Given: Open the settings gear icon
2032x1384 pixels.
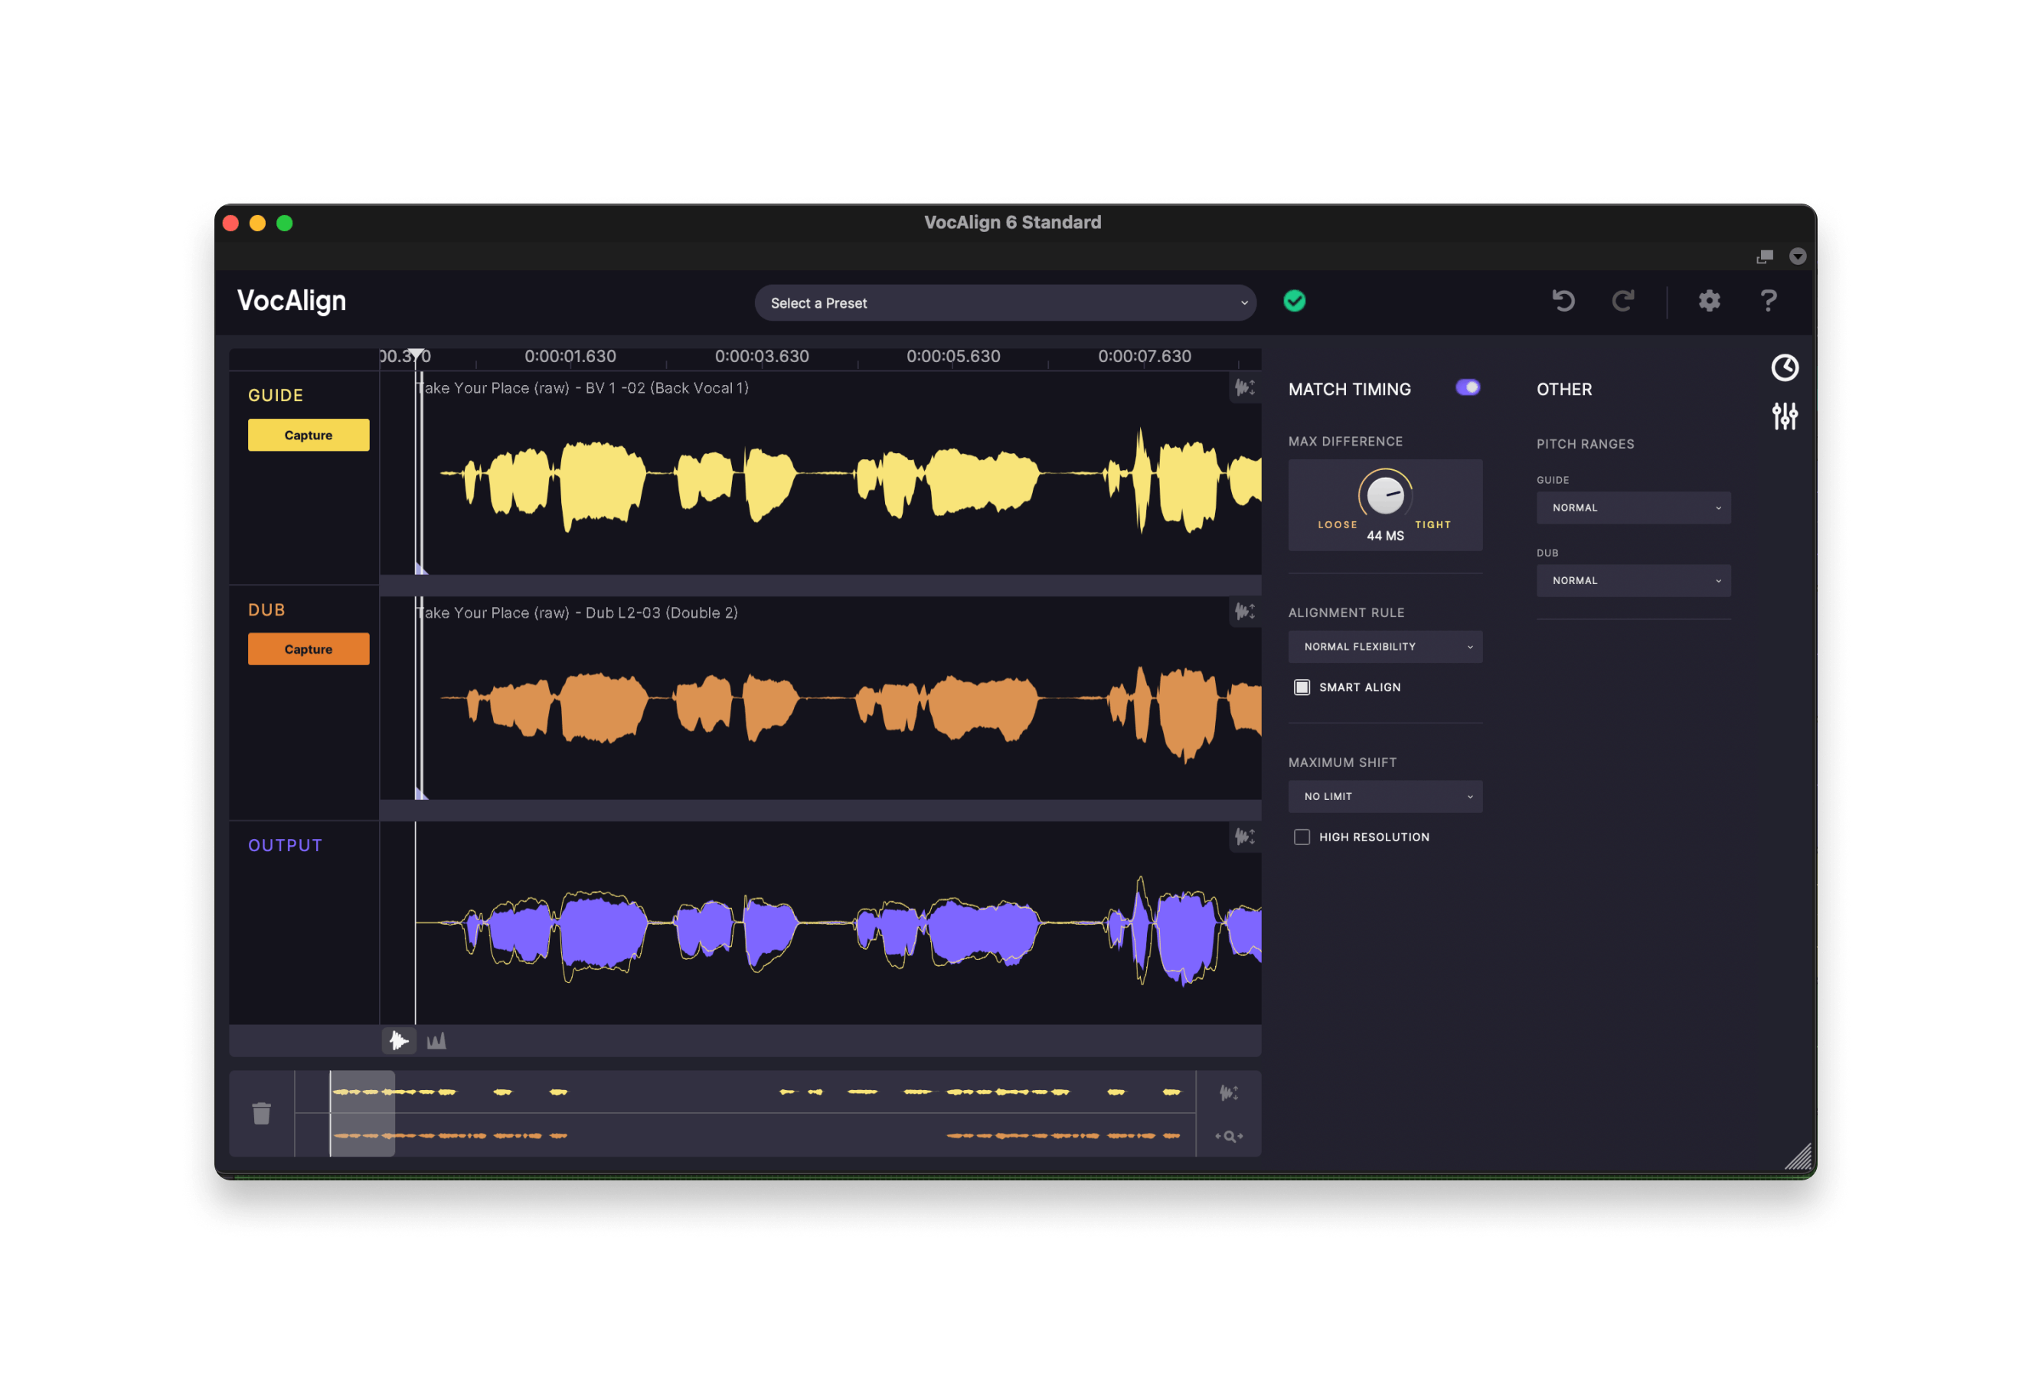Looking at the screenshot, I should [1708, 302].
